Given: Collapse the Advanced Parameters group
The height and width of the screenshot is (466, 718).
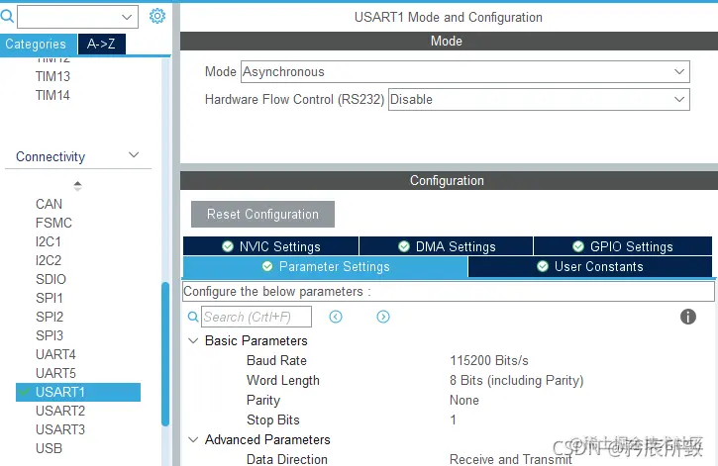Looking at the screenshot, I should [x=193, y=439].
